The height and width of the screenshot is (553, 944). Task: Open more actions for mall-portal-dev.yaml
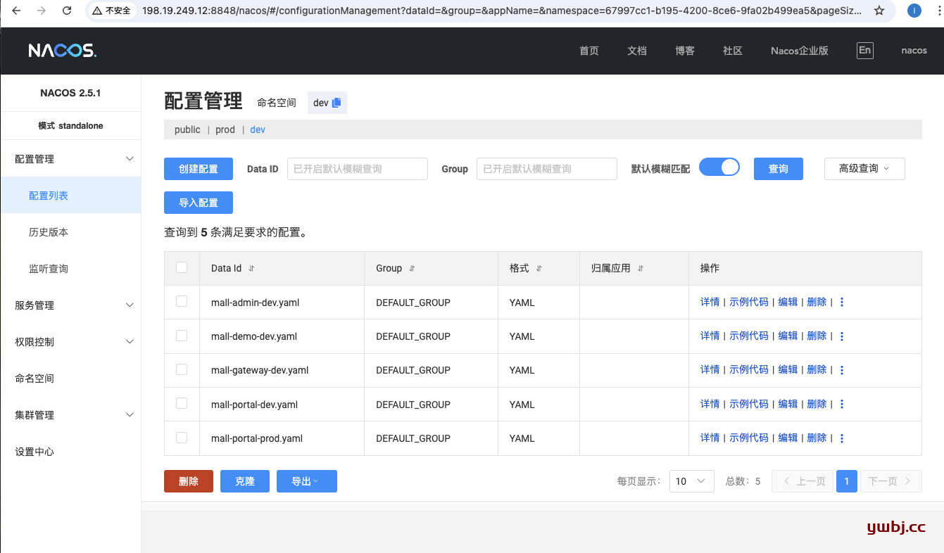click(842, 405)
